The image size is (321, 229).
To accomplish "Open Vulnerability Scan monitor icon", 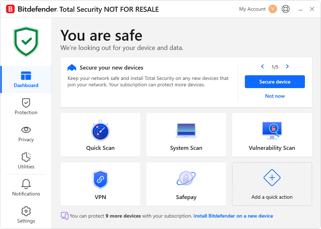I will 272,131.
